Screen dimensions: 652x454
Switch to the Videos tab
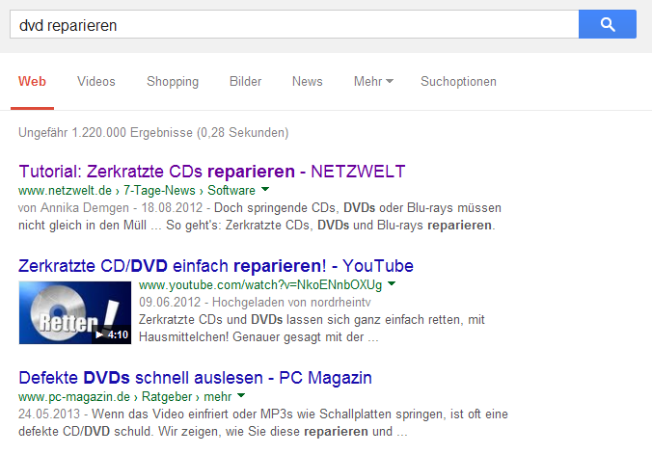tap(95, 82)
